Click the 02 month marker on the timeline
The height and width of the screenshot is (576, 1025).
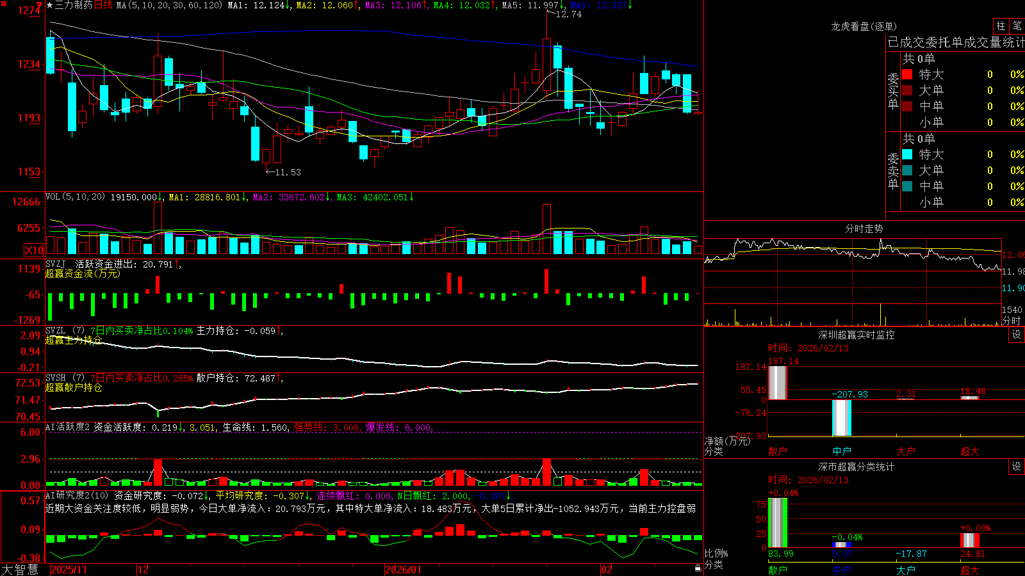coord(606,570)
